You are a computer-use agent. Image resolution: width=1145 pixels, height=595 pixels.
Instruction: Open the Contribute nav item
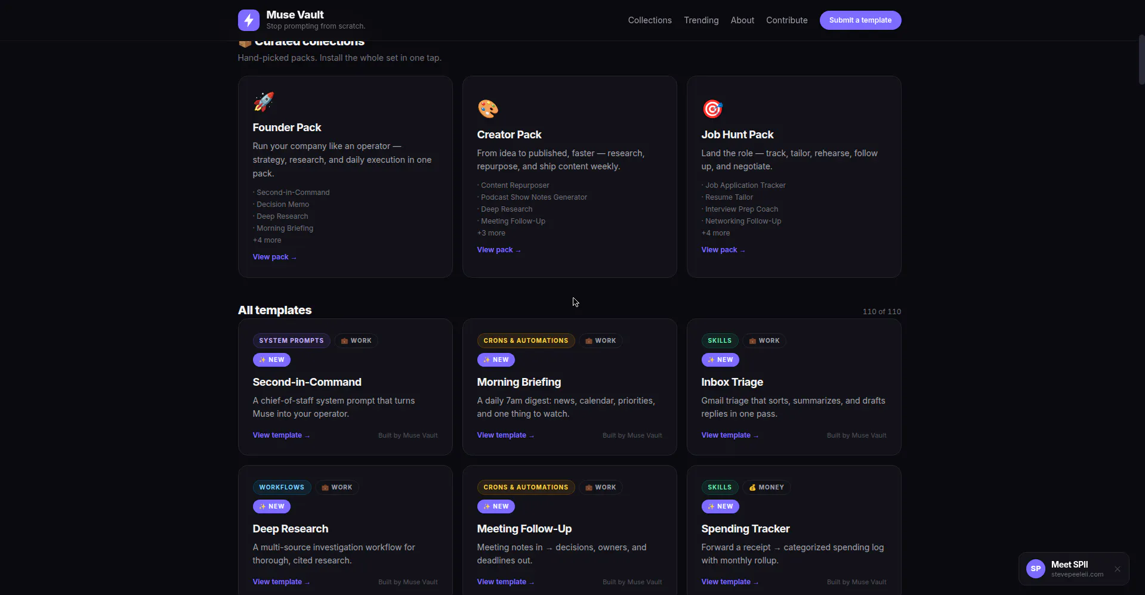coord(786,20)
